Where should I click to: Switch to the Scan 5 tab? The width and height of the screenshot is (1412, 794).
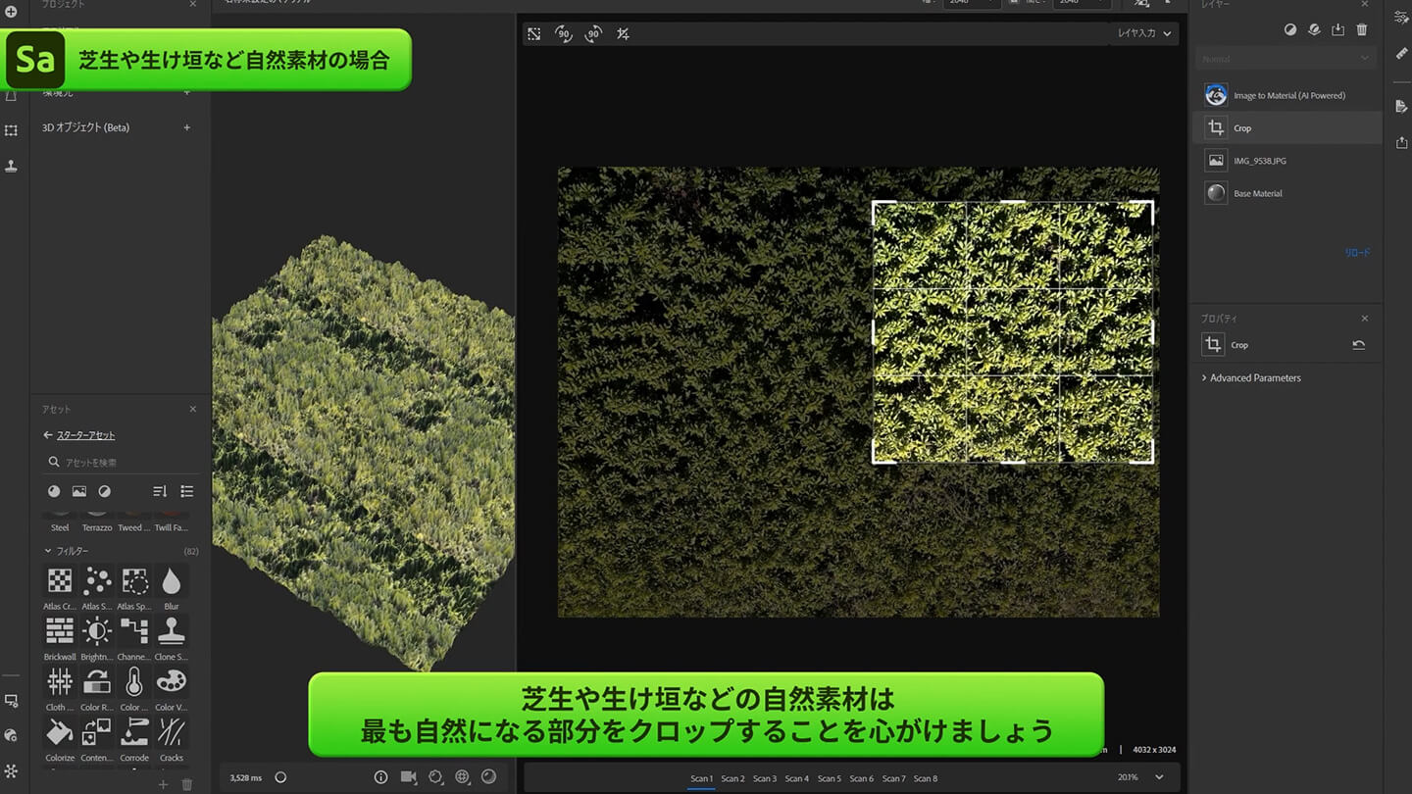point(830,778)
